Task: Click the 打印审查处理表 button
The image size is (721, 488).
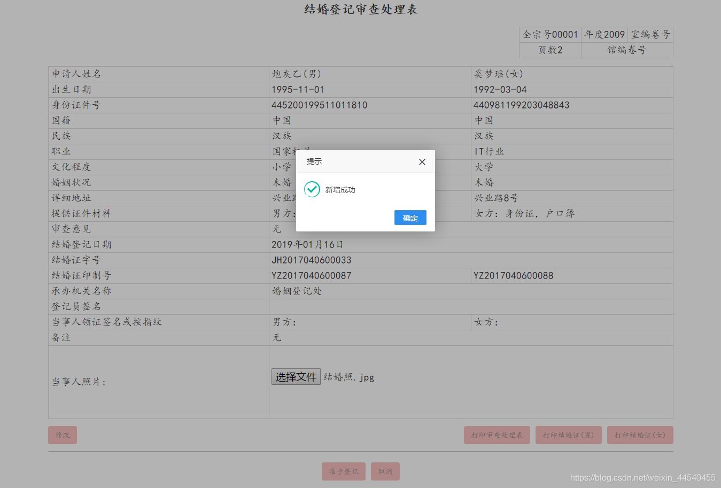Action: 497,435
